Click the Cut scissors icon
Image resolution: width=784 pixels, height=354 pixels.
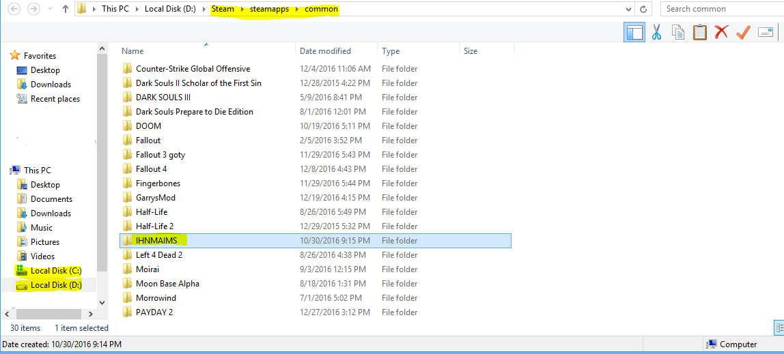tap(656, 33)
